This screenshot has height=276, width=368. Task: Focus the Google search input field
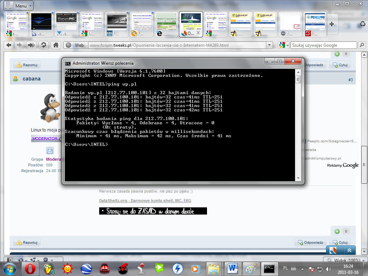(x=323, y=45)
